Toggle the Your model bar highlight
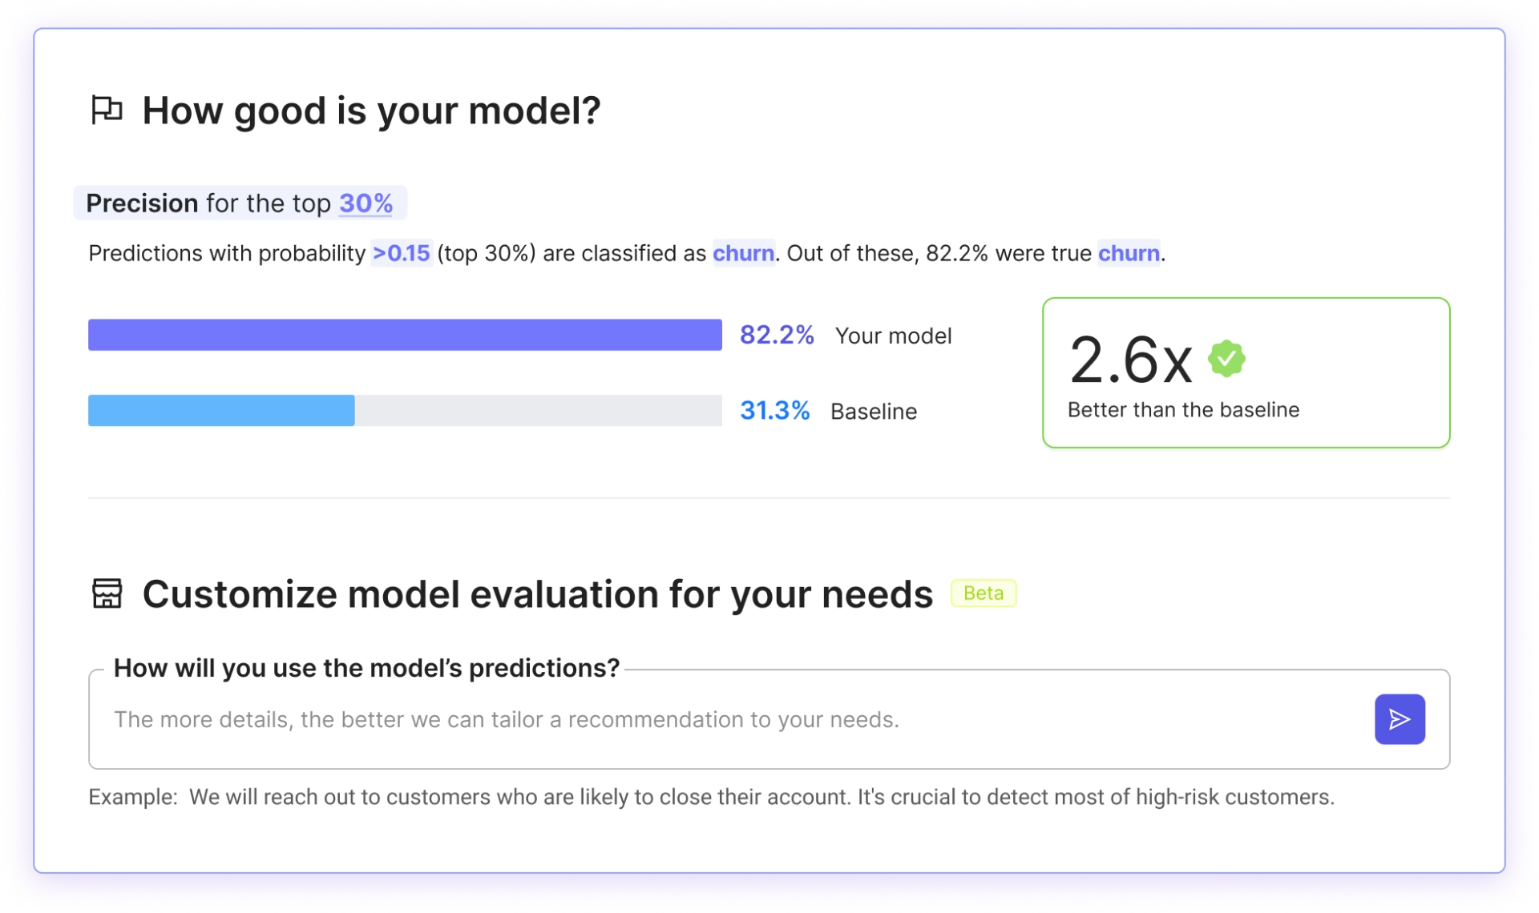 [x=893, y=335]
